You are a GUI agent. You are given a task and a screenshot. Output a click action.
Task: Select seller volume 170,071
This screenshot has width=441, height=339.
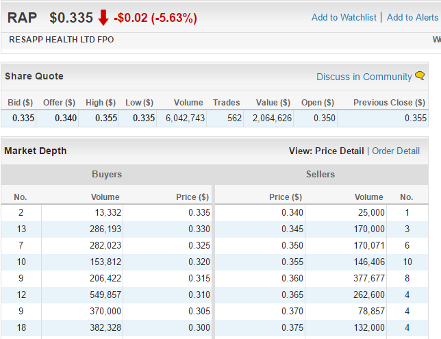click(369, 246)
